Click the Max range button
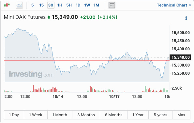The width and height of the screenshot is (194, 123). (x=181, y=115)
